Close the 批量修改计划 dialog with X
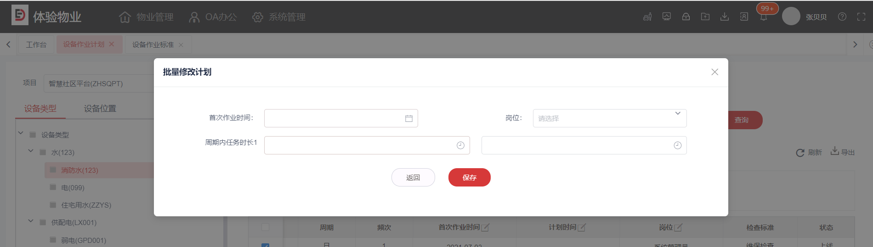 pyautogui.click(x=714, y=72)
